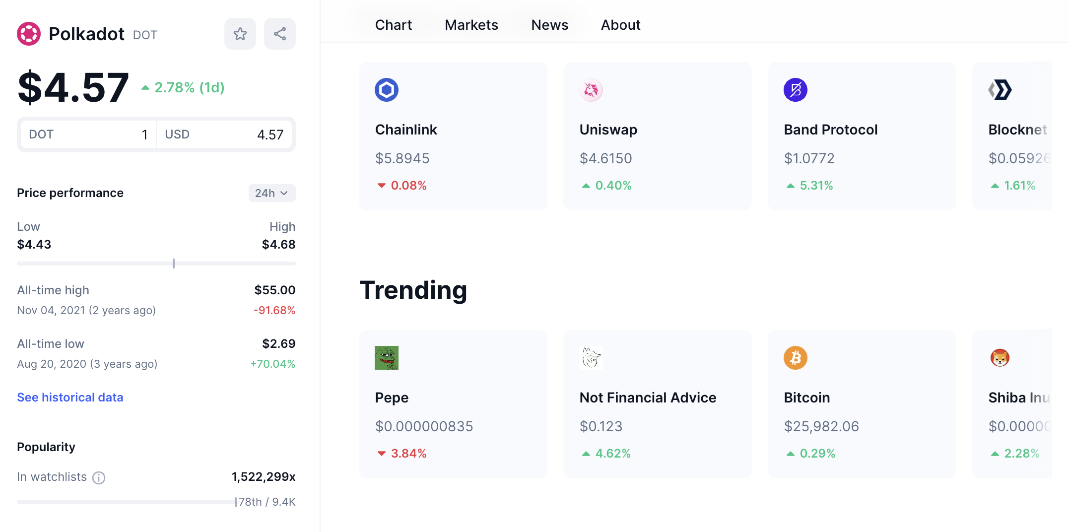Open the Bitcoin trending card title
The width and height of the screenshot is (1069, 532).
[x=807, y=398]
